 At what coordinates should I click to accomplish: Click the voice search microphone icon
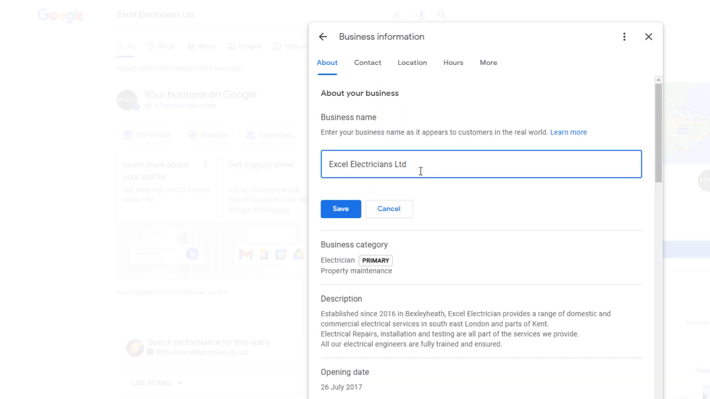coord(422,15)
